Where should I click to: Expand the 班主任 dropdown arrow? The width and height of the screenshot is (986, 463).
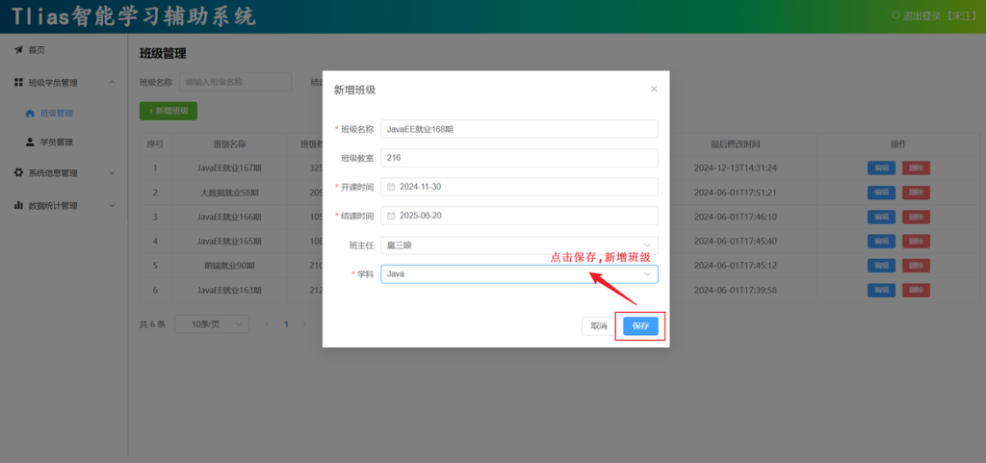647,245
